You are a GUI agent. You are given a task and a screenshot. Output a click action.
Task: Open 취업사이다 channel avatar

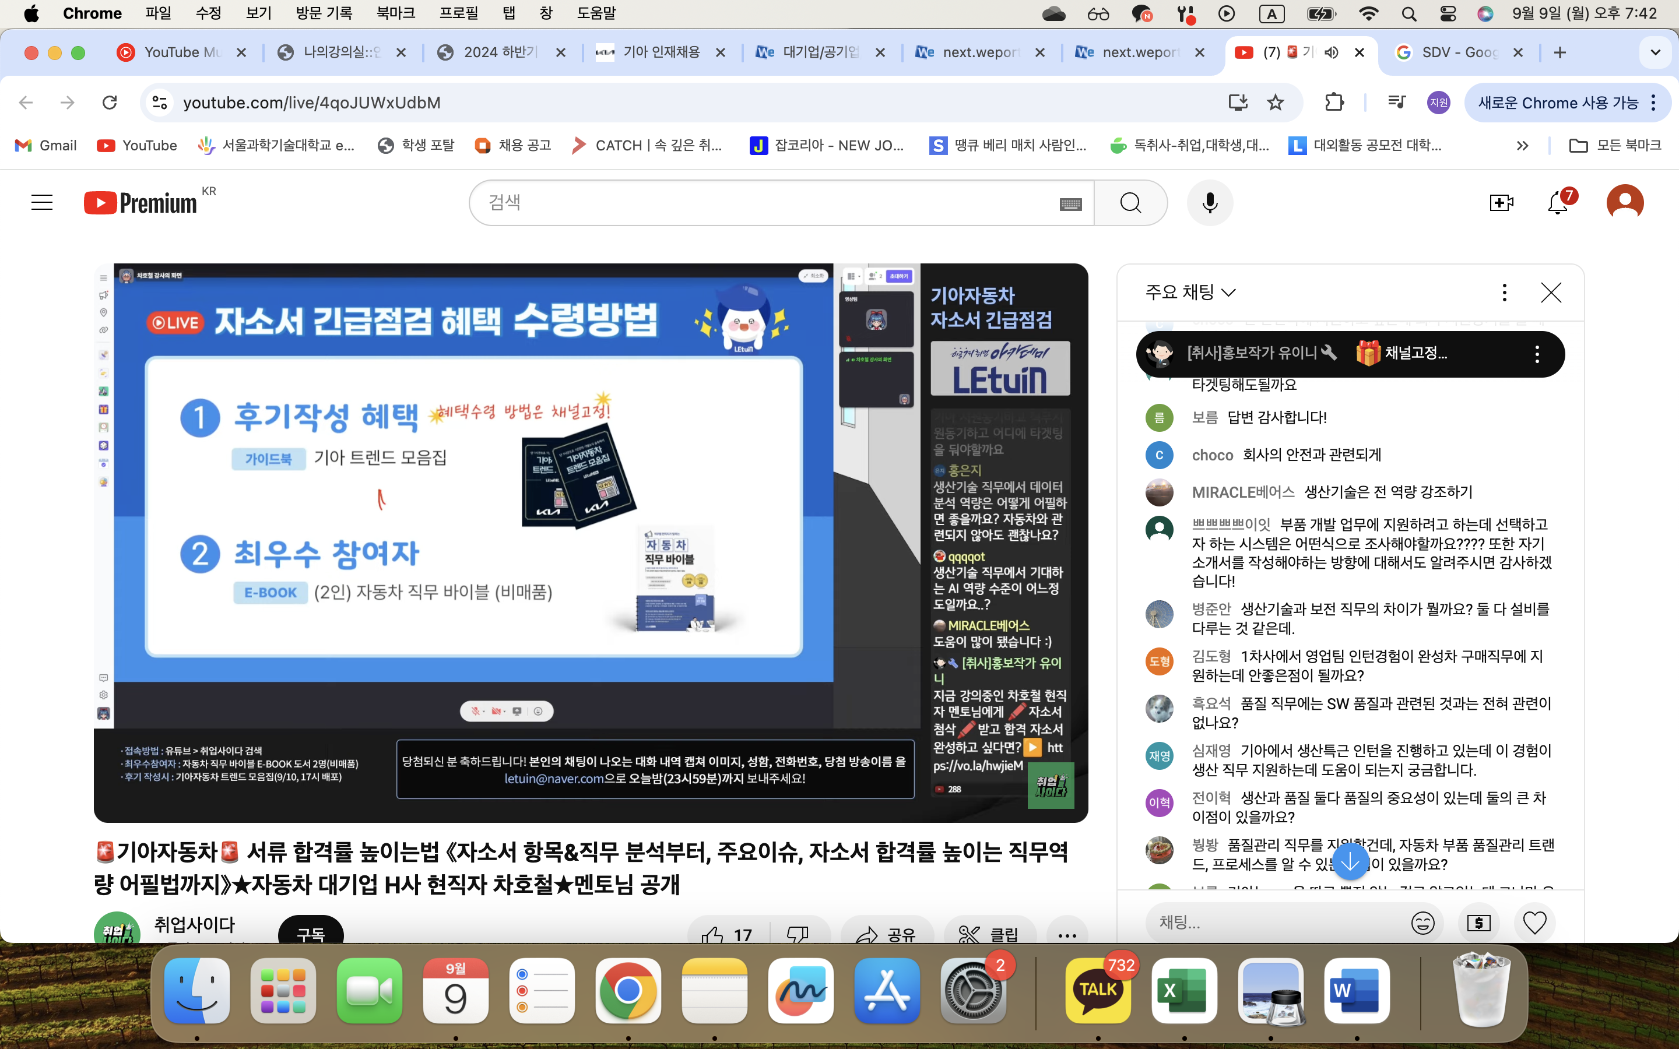[x=117, y=928]
